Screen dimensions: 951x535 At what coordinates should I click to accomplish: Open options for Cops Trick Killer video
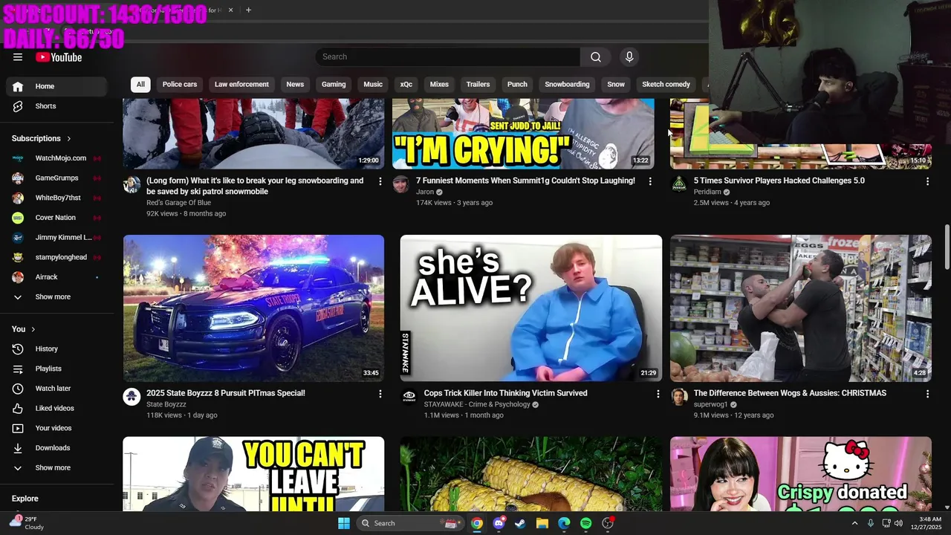658,394
